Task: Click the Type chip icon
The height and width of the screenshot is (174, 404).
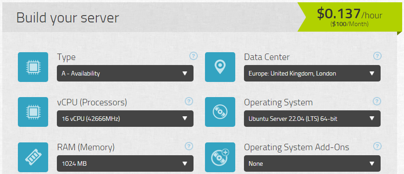Action: coord(33,67)
